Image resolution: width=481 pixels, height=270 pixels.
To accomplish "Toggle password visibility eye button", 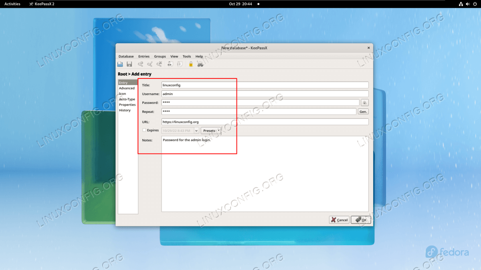I will point(364,103).
